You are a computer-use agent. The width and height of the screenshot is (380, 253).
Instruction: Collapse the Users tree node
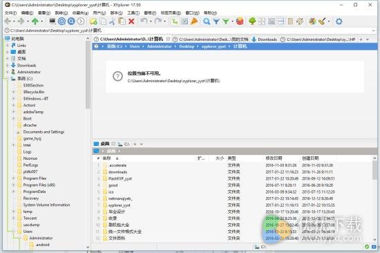tap(14, 232)
